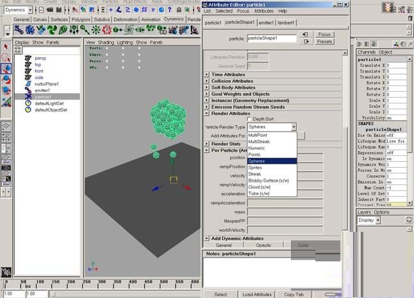Click the question mark help icon
Image resolution: width=414 pixels, height=298 pixels.
point(169,10)
